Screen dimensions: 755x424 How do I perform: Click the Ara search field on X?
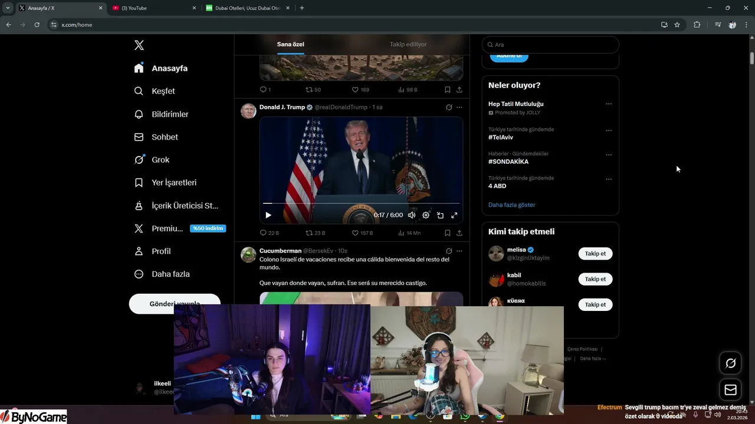click(x=550, y=45)
